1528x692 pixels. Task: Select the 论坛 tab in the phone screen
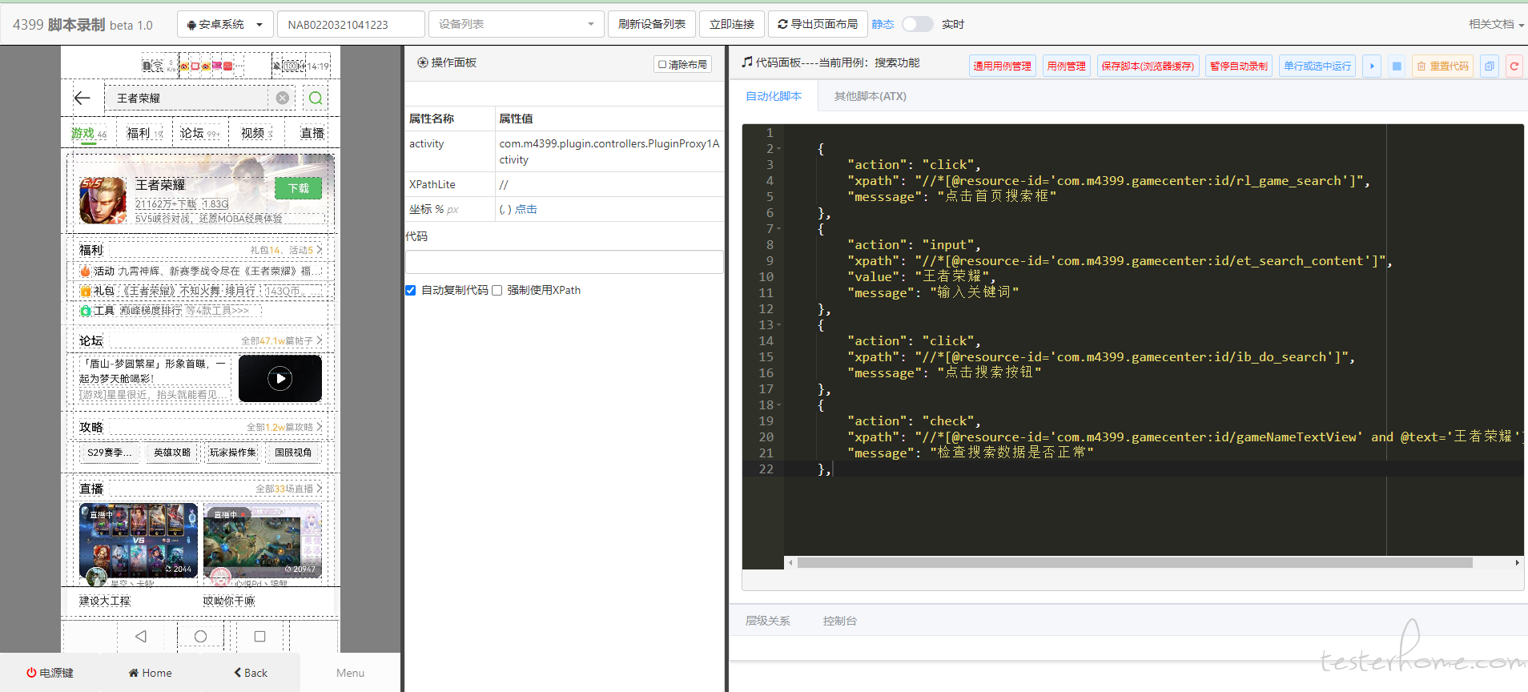(199, 134)
